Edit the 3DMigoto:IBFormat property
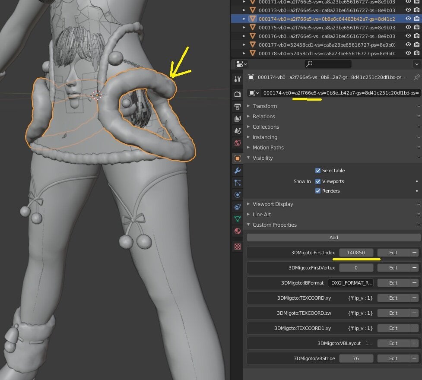This screenshot has height=380, width=422. click(393, 283)
